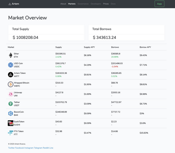
Task: Click SushiToken borrow APY $3.6%
Action: (143, 123)
